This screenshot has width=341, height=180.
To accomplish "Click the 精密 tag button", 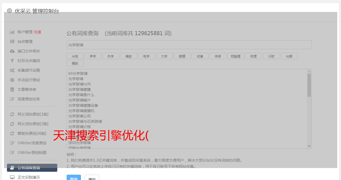I will click(x=75, y=63).
